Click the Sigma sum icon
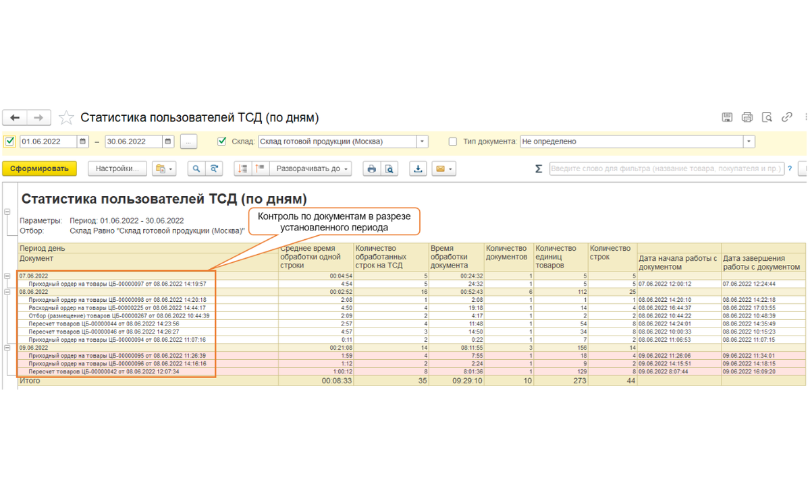Screen dimensions: 810x498 539,168
